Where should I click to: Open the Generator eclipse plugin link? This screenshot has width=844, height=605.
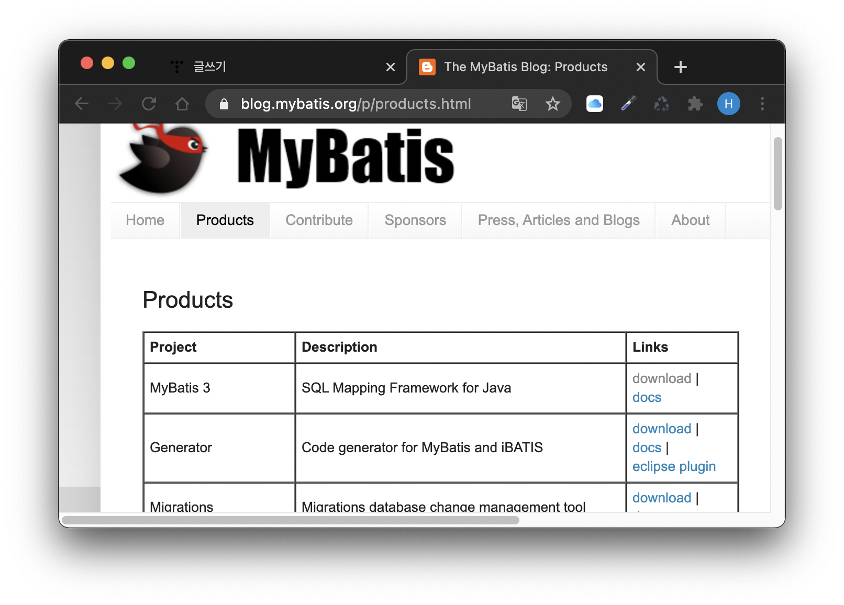pos(674,466)
